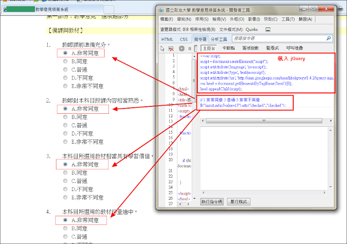Click the magnifier search icon

(x=329, y=38)
